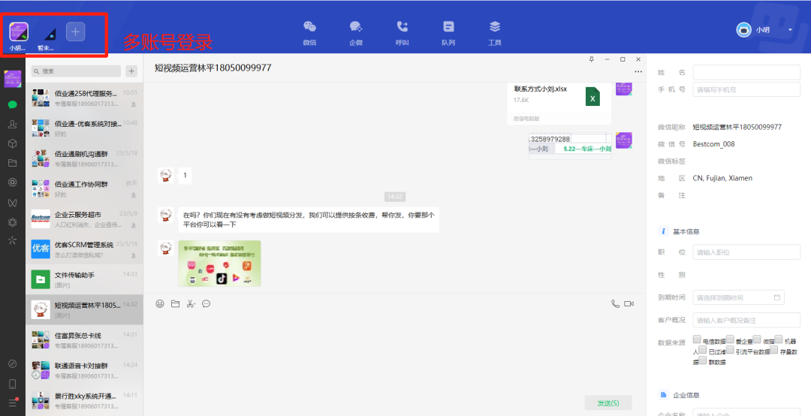Open the emoji picker
This screenshot has width=811, height=416.
(160, 303)
